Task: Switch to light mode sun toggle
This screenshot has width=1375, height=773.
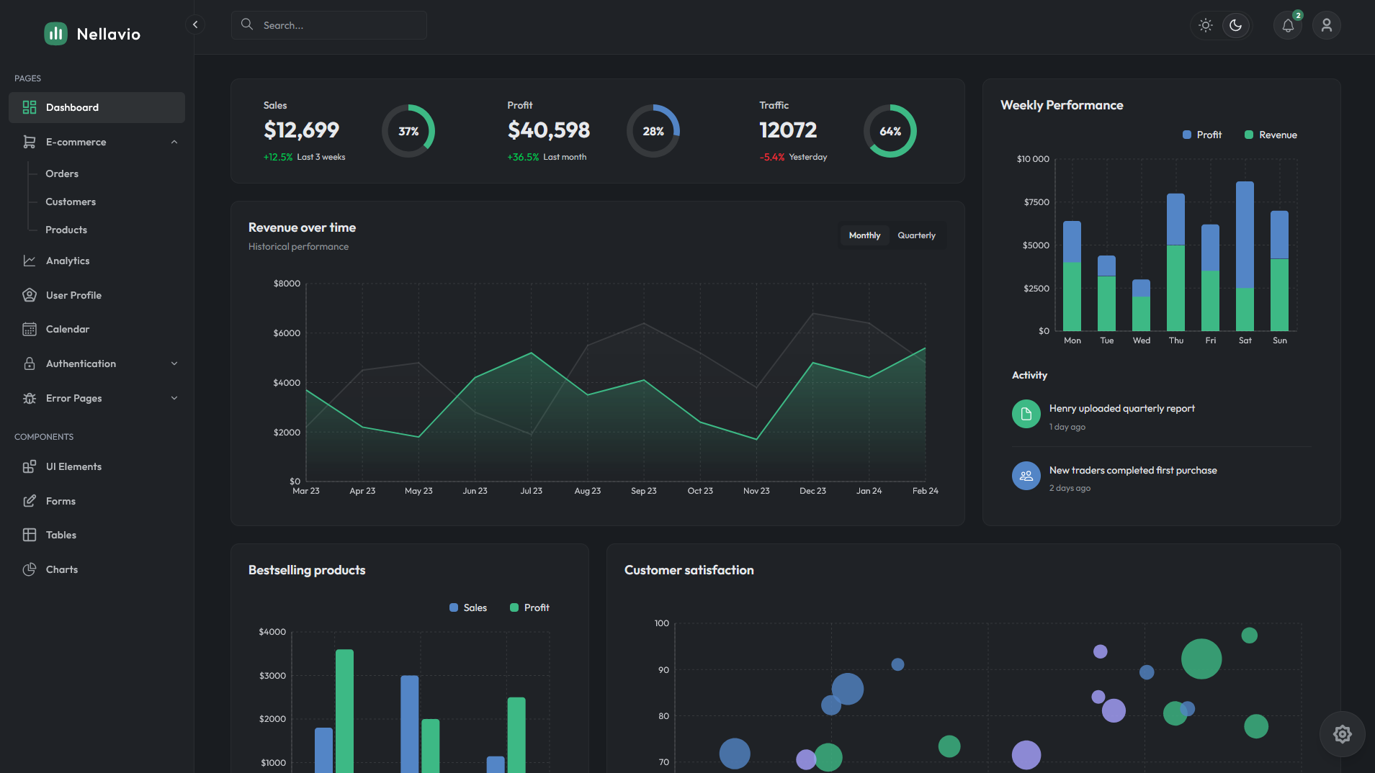Action: coord(1206,26)
